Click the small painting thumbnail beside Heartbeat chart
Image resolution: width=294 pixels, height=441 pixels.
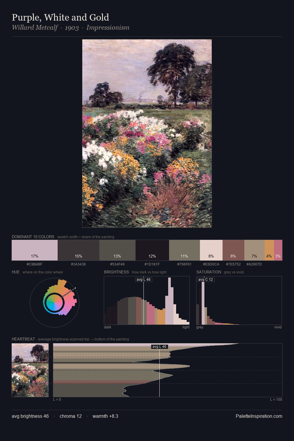click(30, 370)
